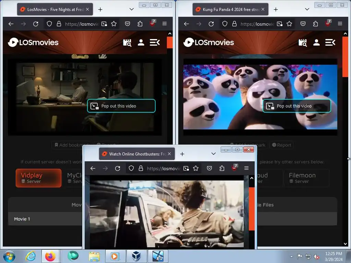Viewport: 351px width, 263px height.
Task: Click scrollbar thumb in Ghostbusters window
Action: (252, 209)
